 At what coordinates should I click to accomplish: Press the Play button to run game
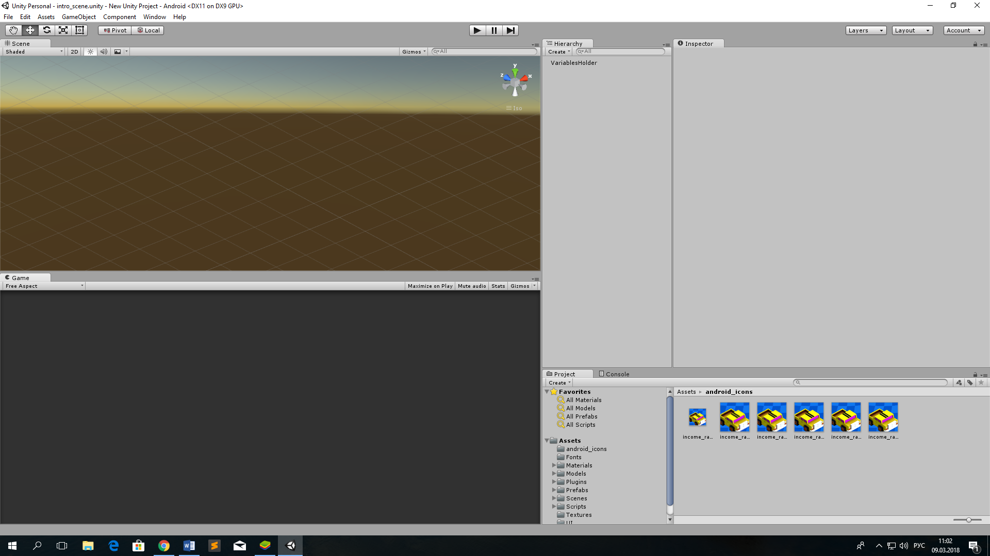click(476, 30)
